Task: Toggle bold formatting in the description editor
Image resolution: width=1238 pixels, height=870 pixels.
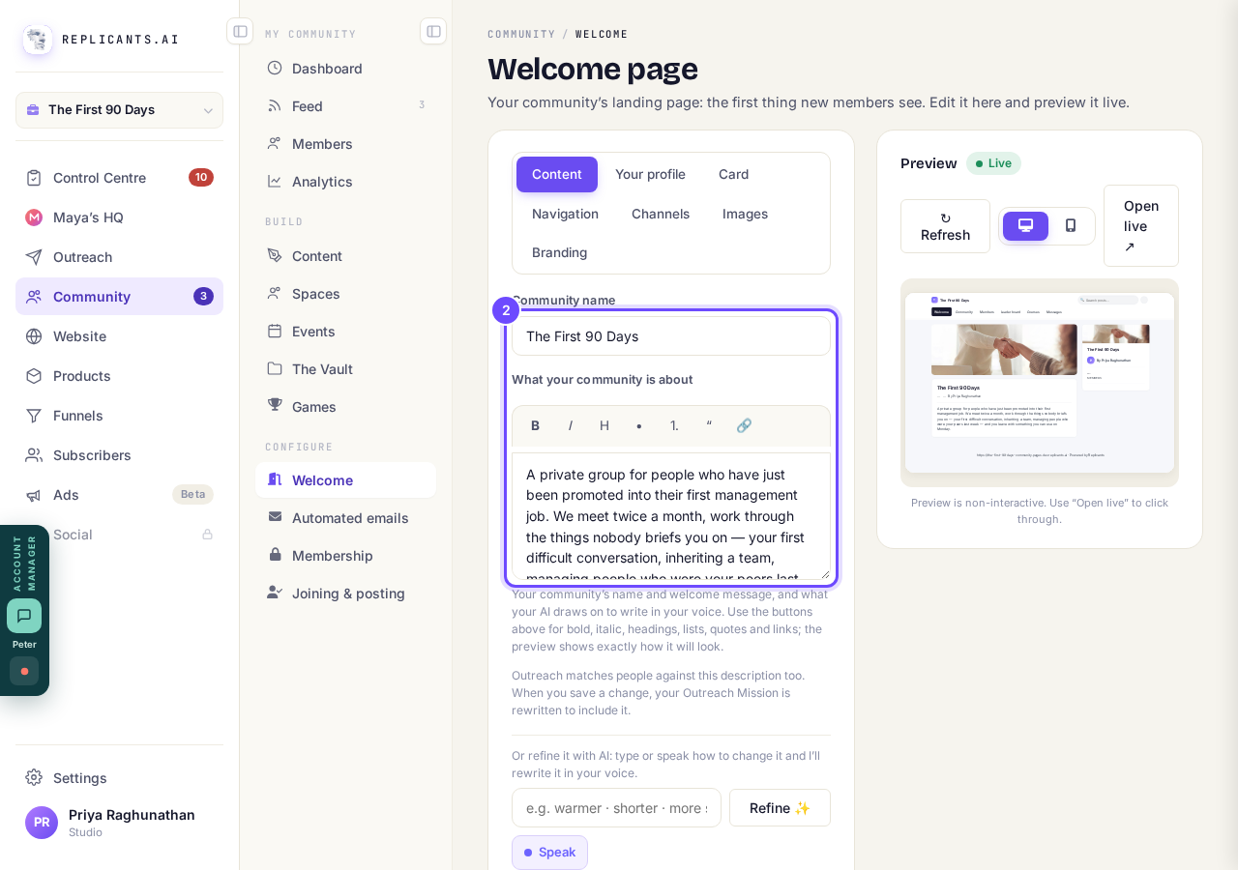Action: pos(535,425)
